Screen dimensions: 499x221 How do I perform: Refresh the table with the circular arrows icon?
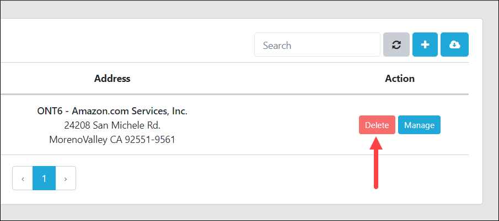tap(396, 45)
